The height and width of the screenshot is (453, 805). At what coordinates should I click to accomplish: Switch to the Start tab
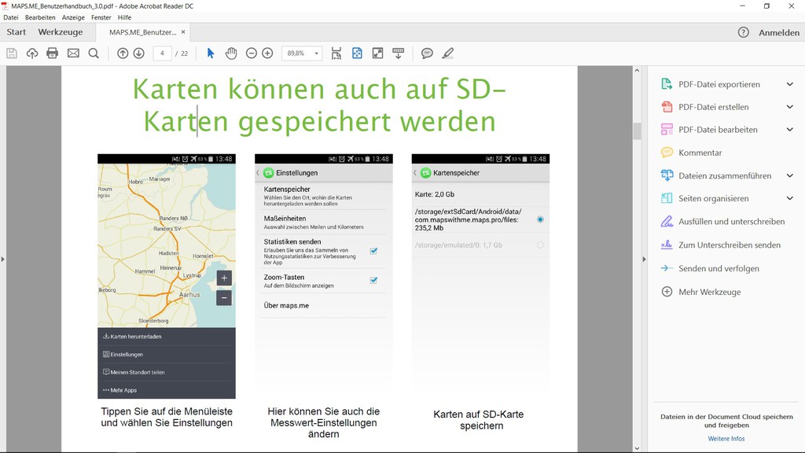(x=17, y=31)
